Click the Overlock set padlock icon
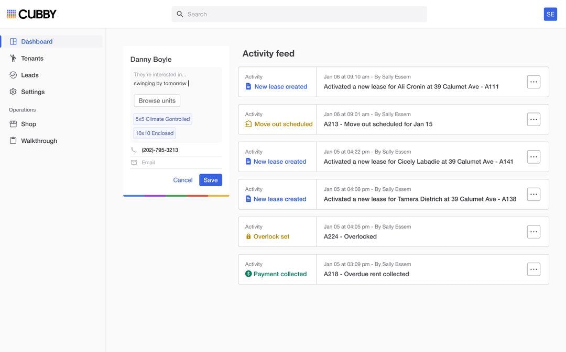Screen dimensions: 566x352 (x=248, y=236)
